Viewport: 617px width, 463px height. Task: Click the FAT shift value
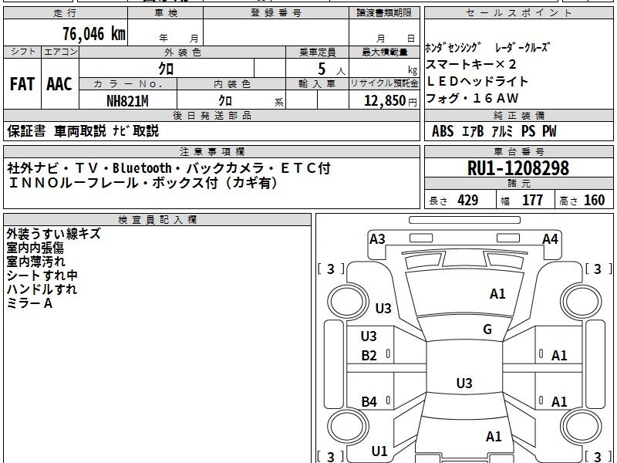(22, 84)
